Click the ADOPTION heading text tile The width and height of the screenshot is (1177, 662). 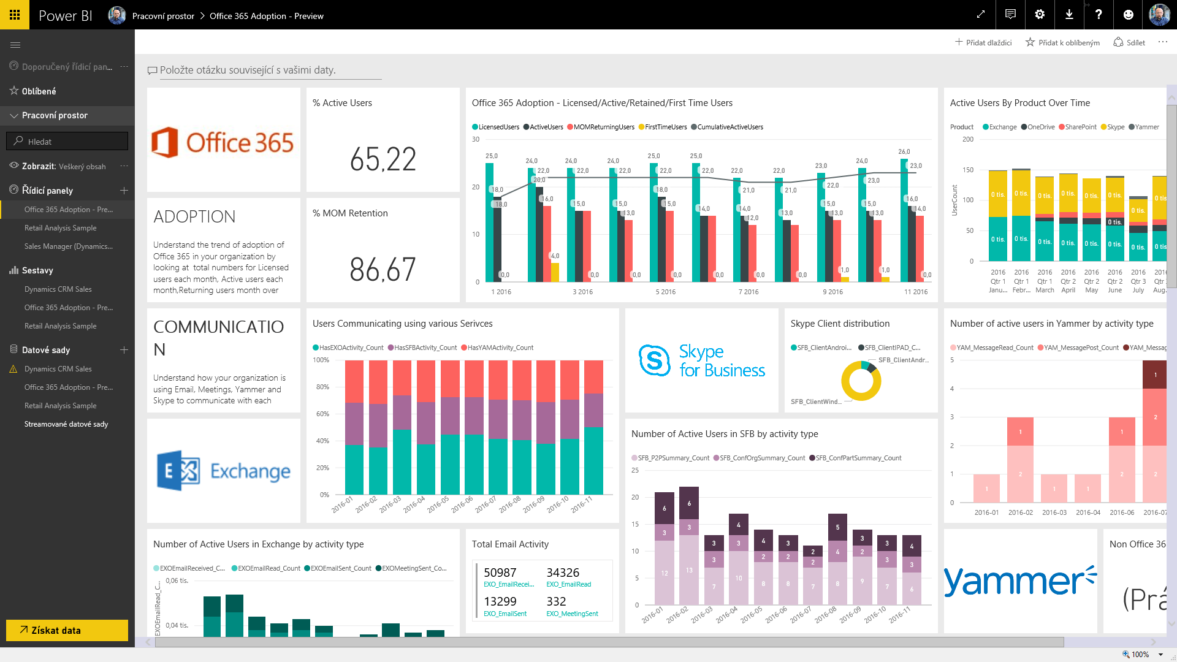pos(194,216)
